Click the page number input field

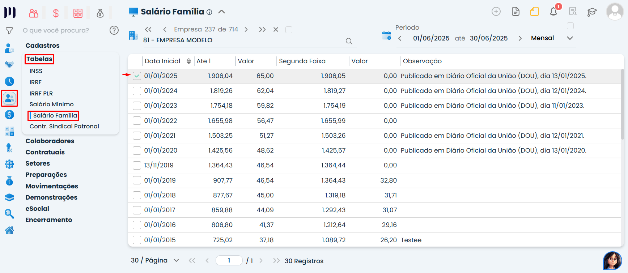click(x=229, y=260)
